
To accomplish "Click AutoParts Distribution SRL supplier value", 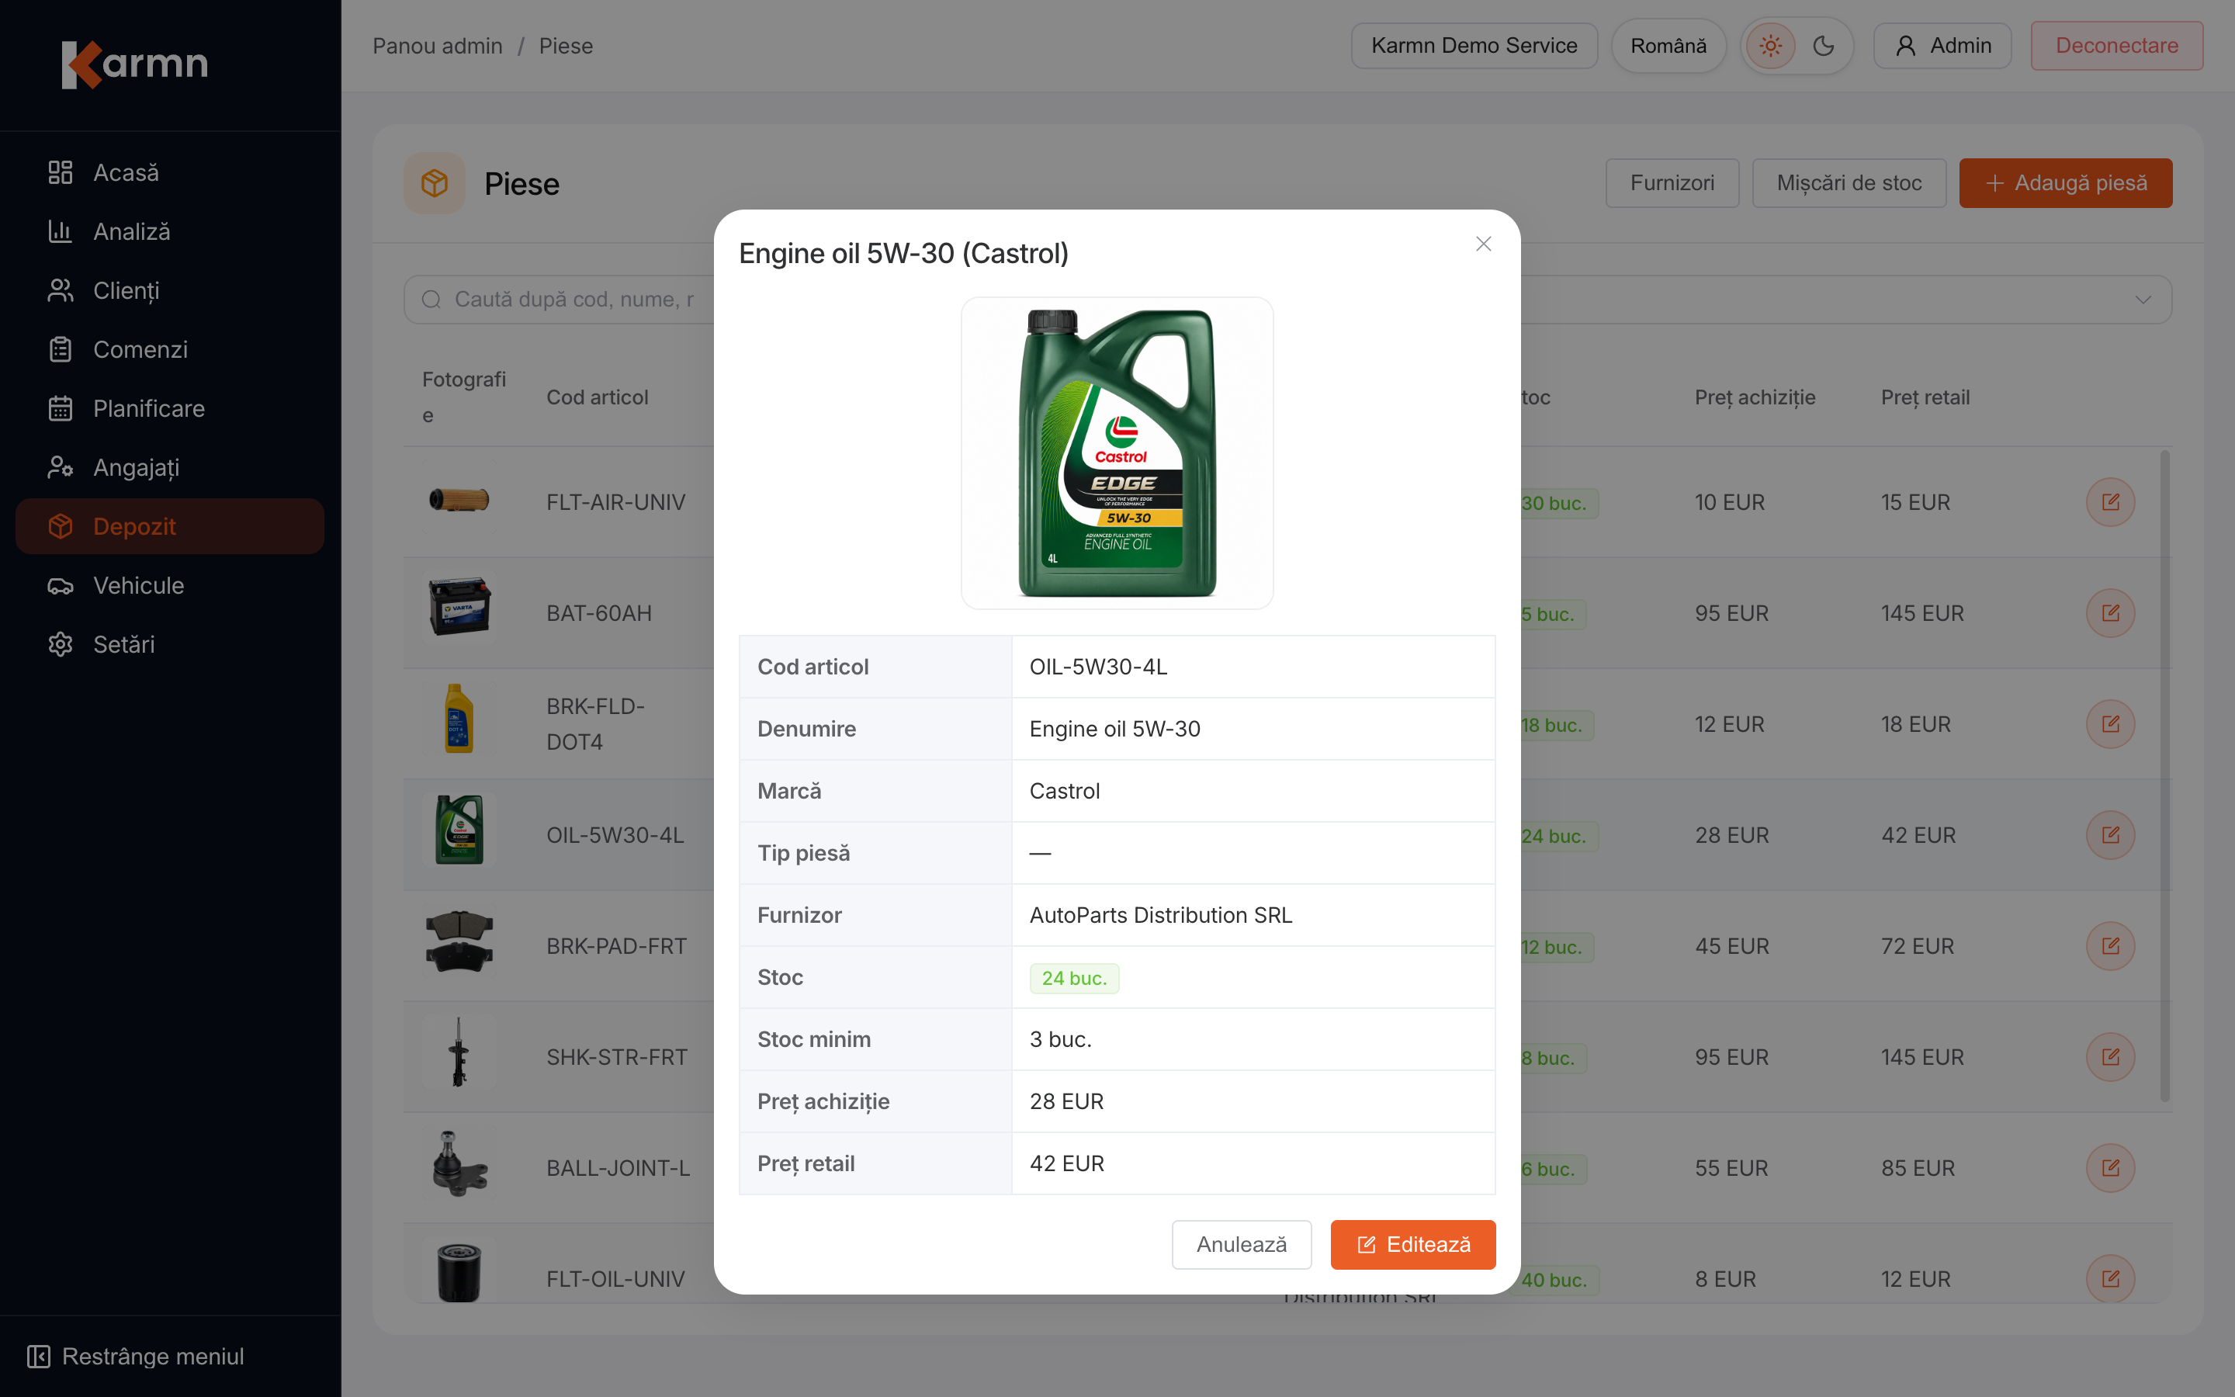I will (1161, 916).
